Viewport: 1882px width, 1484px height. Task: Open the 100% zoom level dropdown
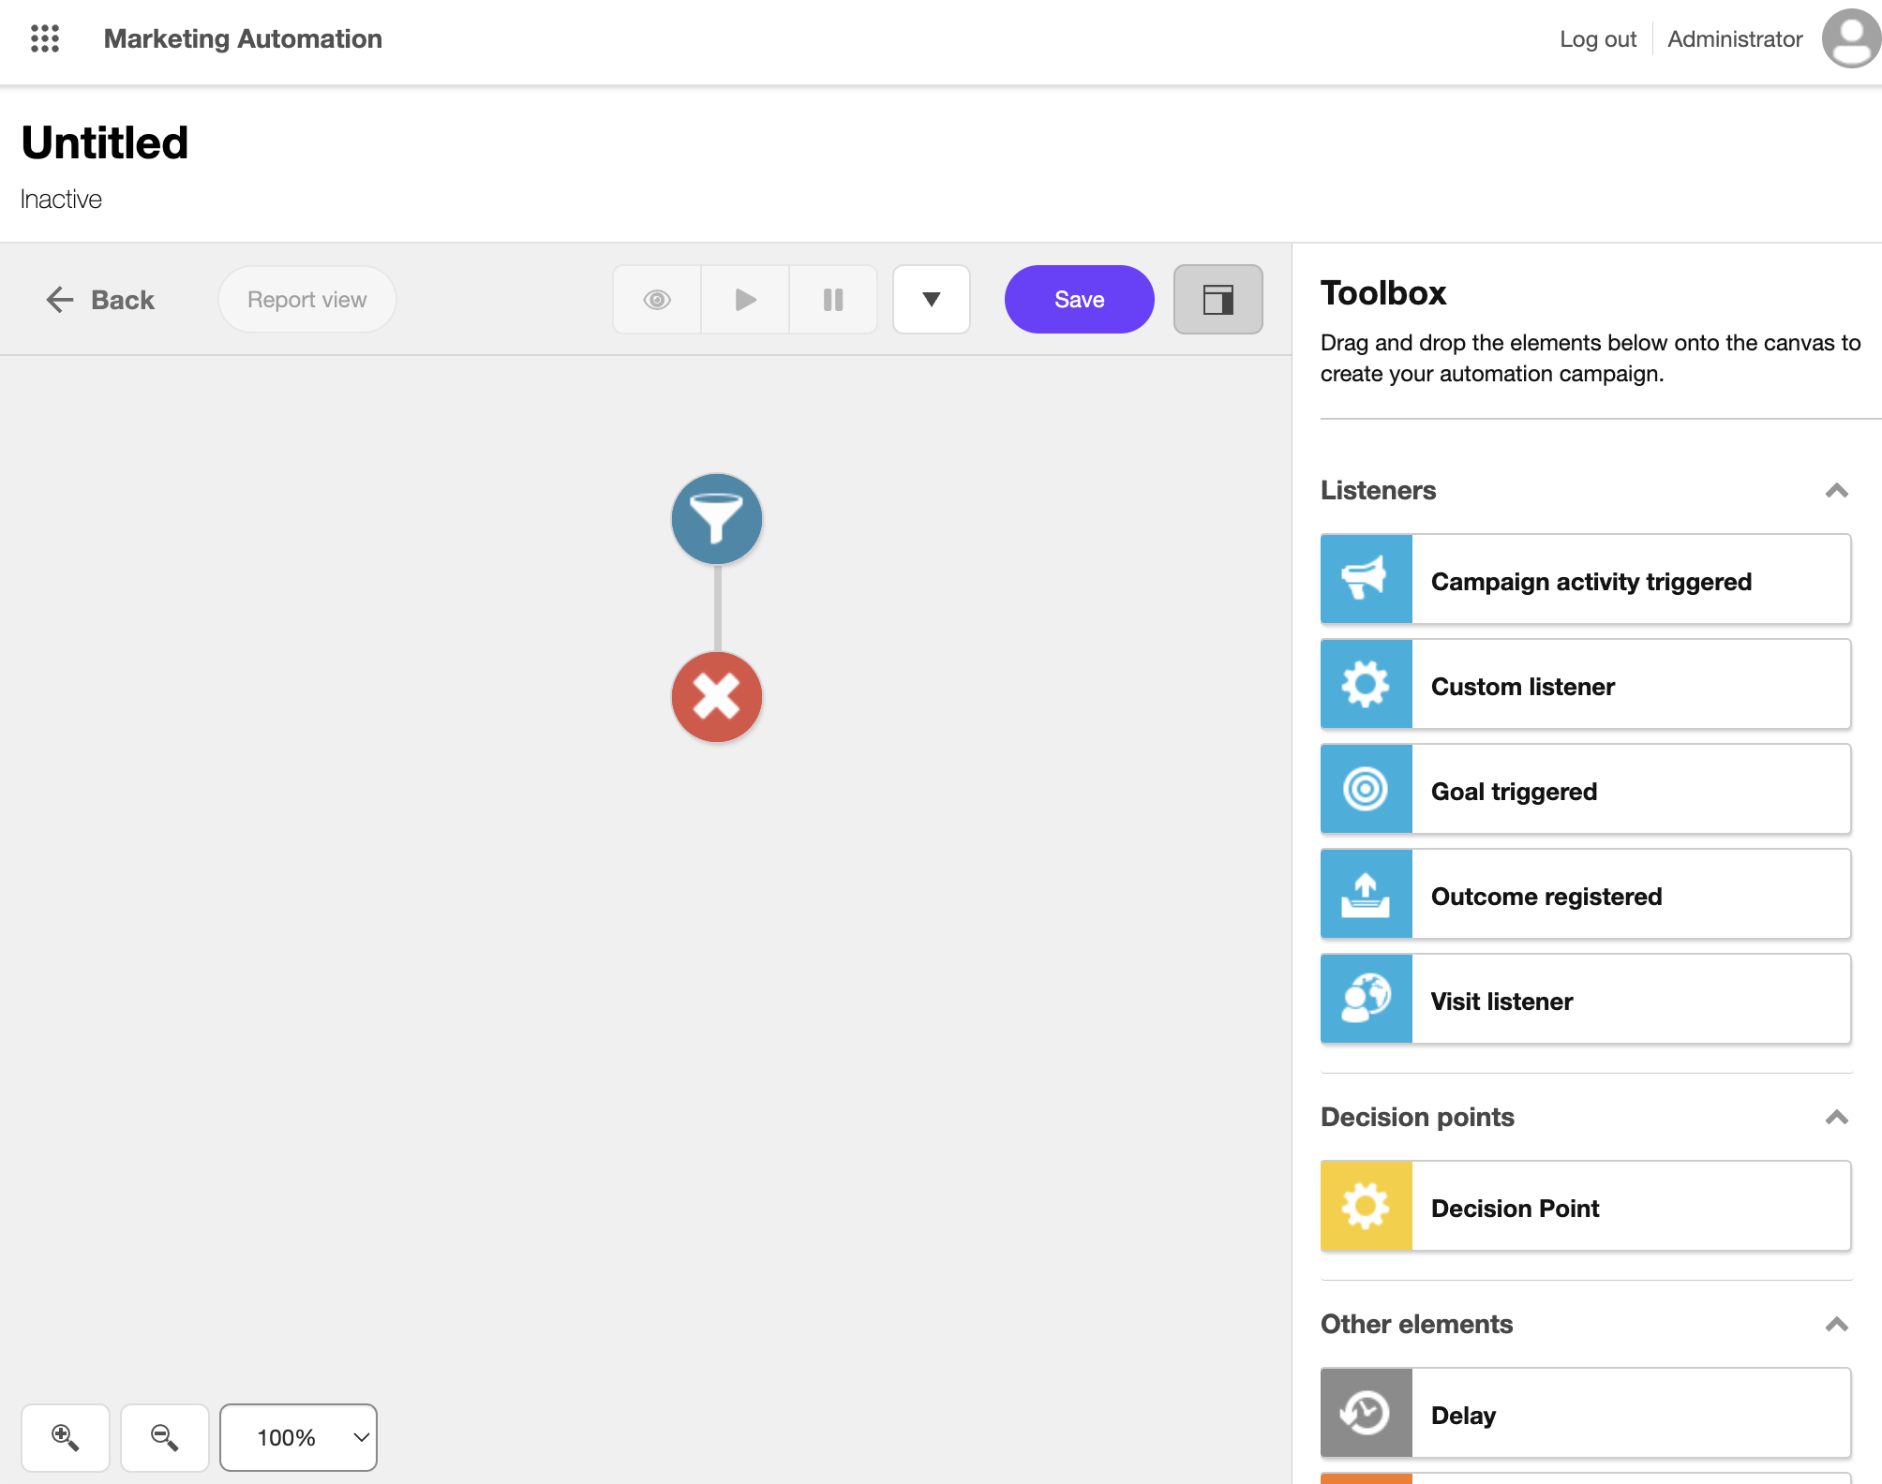pos(298,1437)
